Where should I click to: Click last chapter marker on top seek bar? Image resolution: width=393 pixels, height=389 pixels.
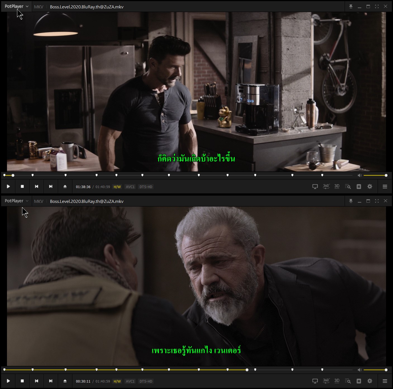coord(322,175)
